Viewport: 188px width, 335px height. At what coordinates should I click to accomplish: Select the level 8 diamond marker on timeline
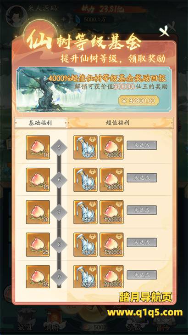[59, 244]
